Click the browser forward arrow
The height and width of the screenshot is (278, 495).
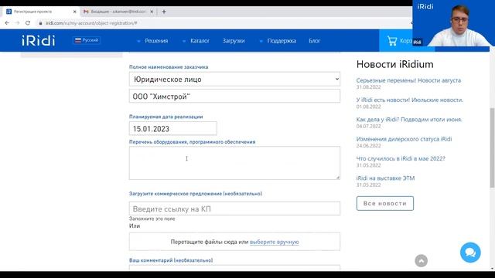17,23
